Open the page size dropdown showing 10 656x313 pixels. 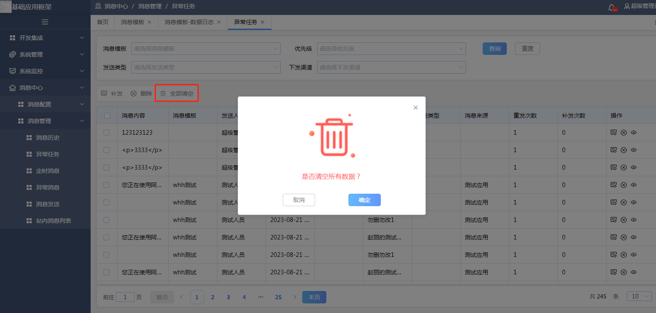(x=639, y=296)
